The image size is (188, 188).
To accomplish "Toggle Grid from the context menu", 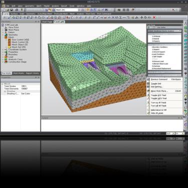I will click(156, 84).
